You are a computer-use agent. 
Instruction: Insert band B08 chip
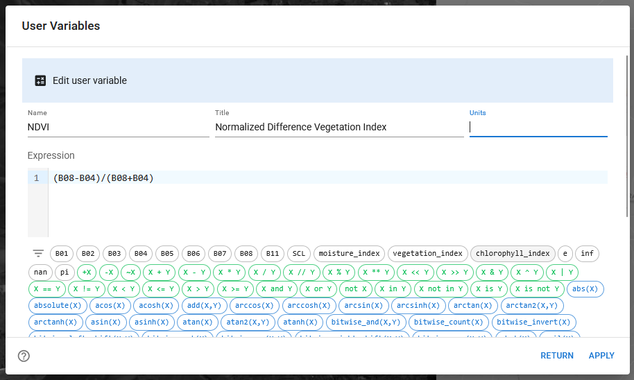(x=246, y=254)
